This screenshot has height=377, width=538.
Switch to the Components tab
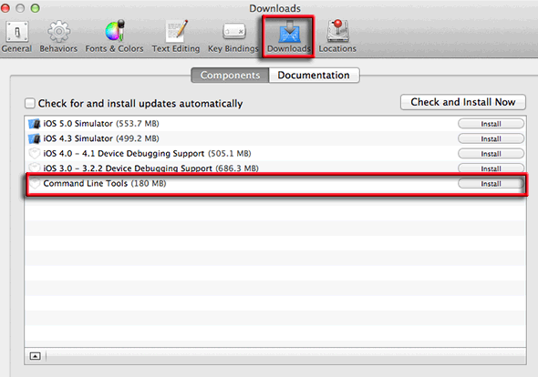pyautogui.click(x=230, y=75)
